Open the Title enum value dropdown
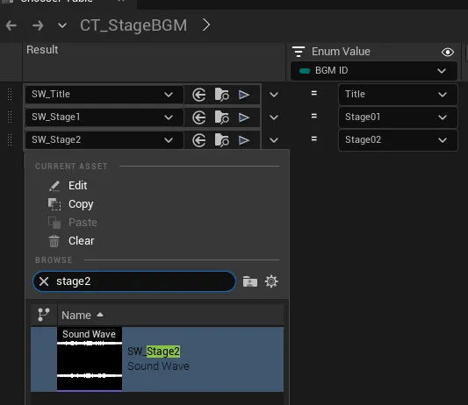This screenshot has height=405, width=468. 398,95
